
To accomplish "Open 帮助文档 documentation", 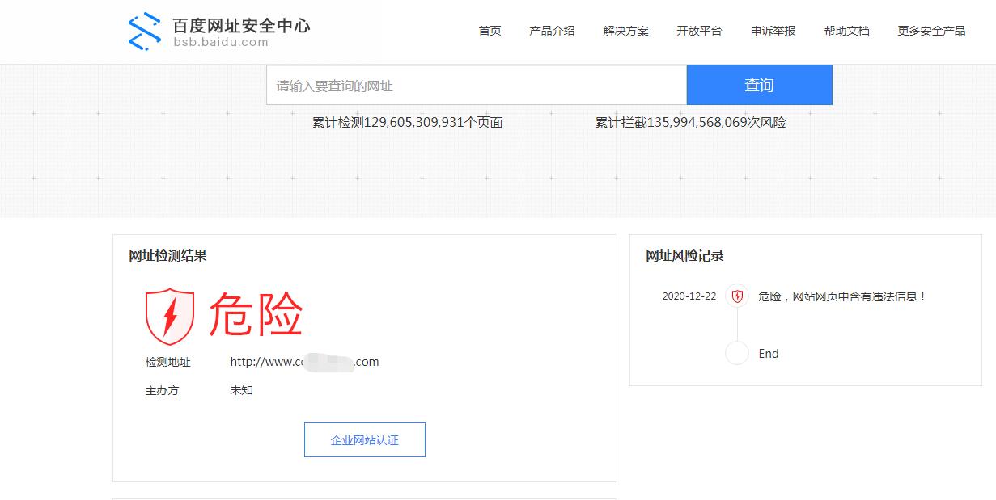I will coord(846,31).
